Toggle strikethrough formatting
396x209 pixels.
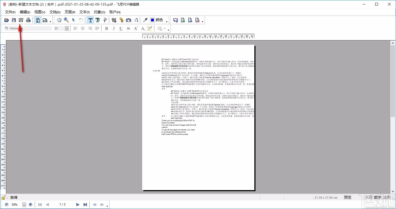(x=128, y=28)
